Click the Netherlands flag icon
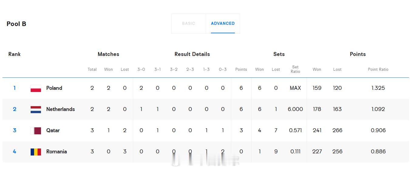This screenshot has width=410, height=170. click(36, 110)
